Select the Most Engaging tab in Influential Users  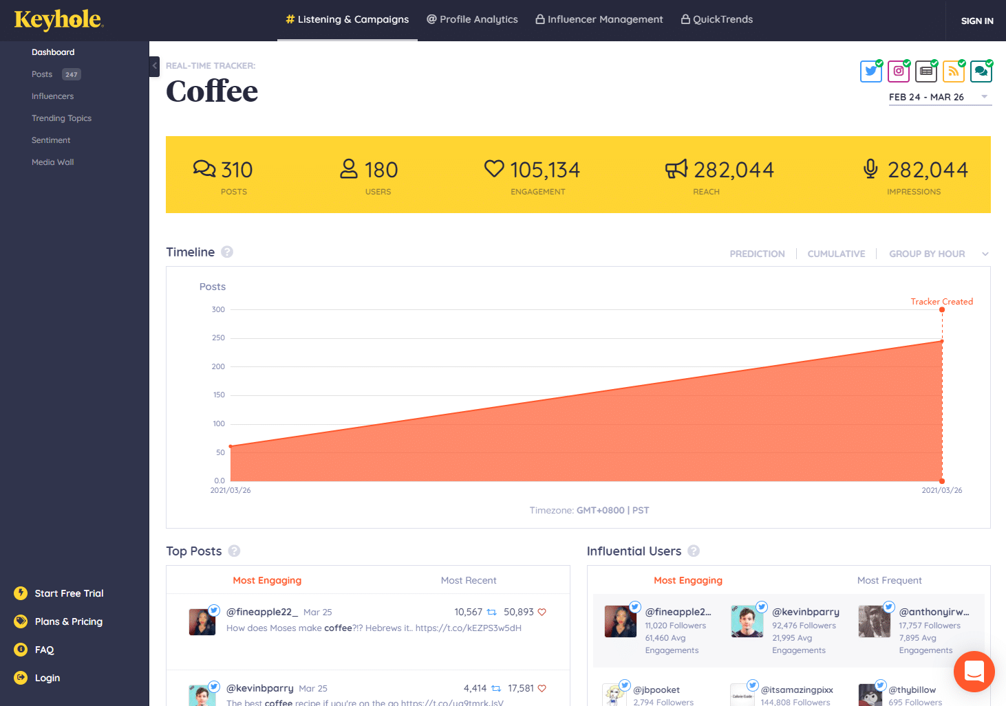[x=688, y=580]
